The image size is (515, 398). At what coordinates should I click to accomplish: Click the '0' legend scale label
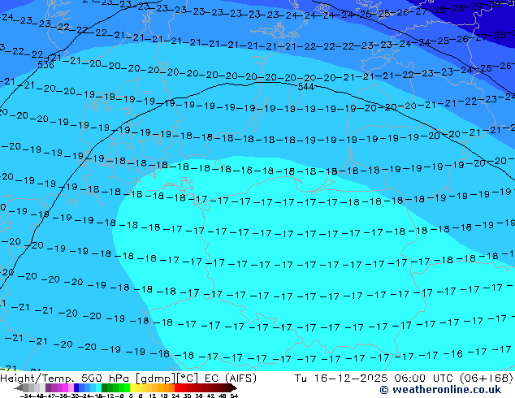click(131, 396)
